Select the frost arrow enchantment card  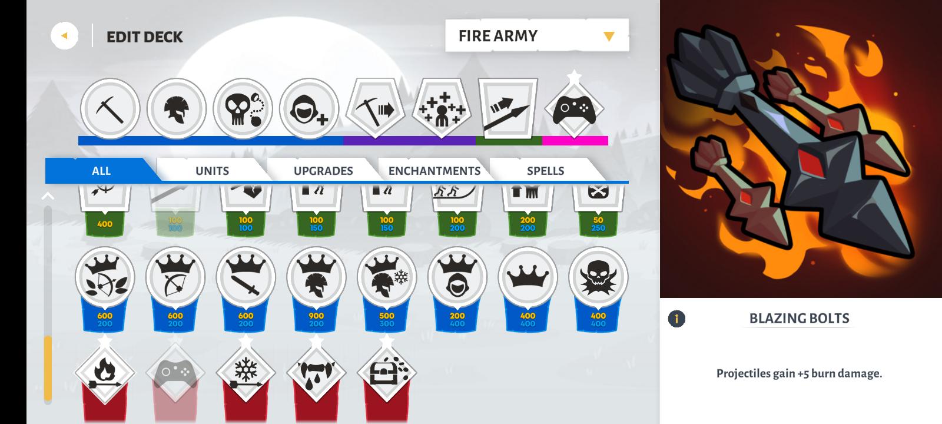click(x=246, y=372)
